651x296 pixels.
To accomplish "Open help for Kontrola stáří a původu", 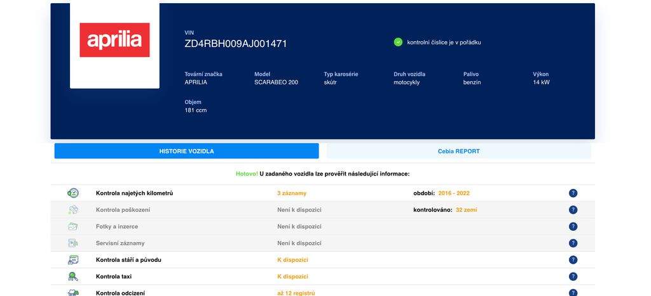I will 573,260.
